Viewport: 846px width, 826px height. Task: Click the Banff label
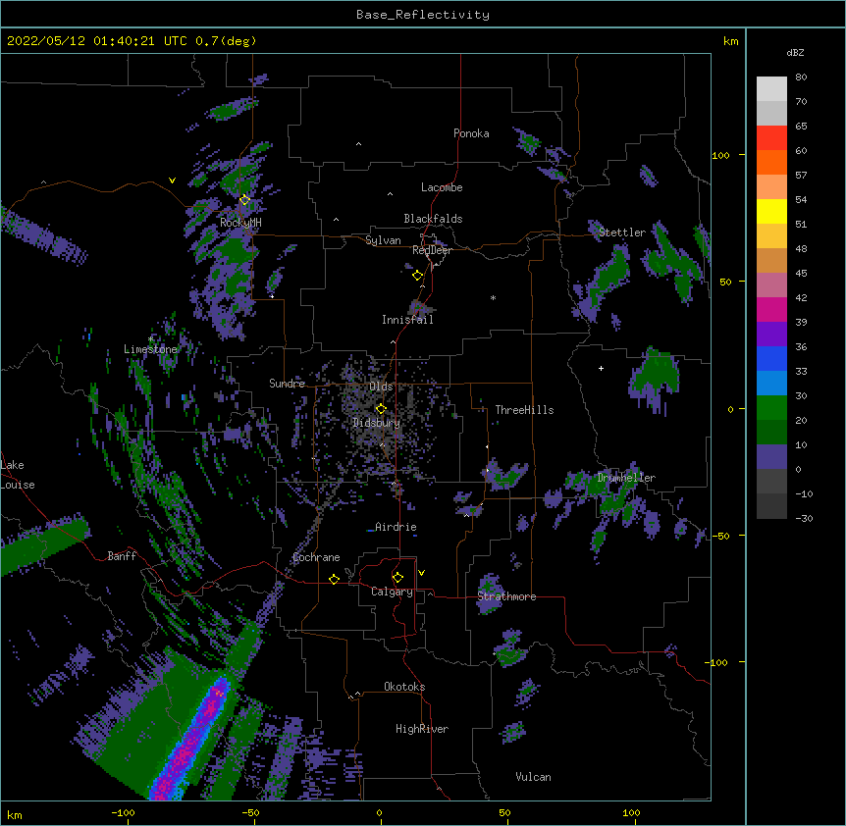tap(122, 556)
